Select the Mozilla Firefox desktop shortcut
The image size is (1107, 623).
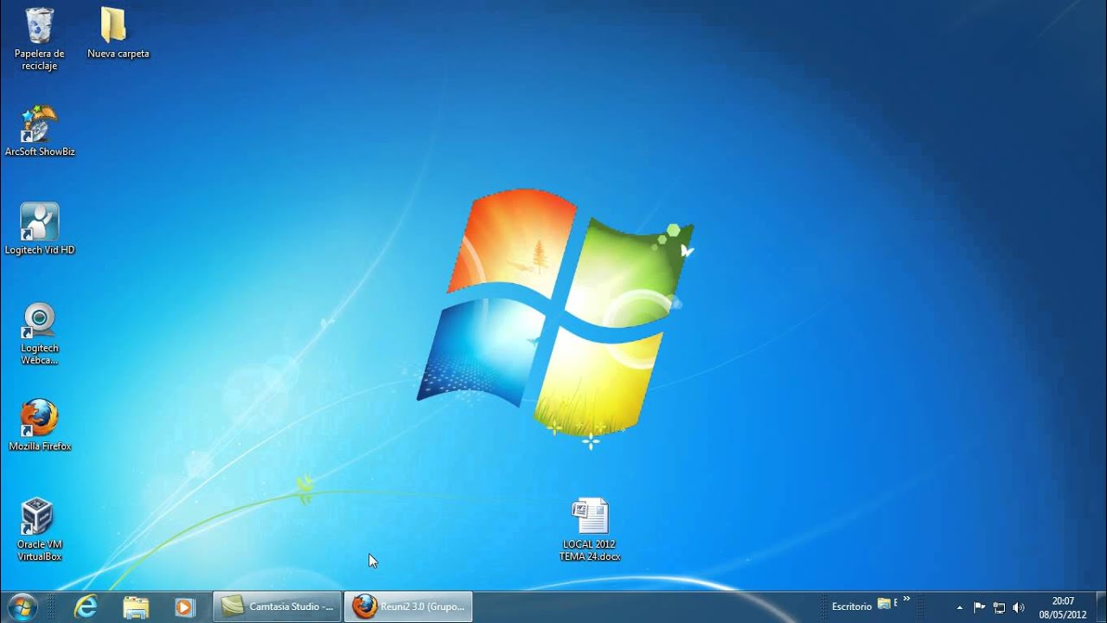pyautogui.click(x=40, y=426)
